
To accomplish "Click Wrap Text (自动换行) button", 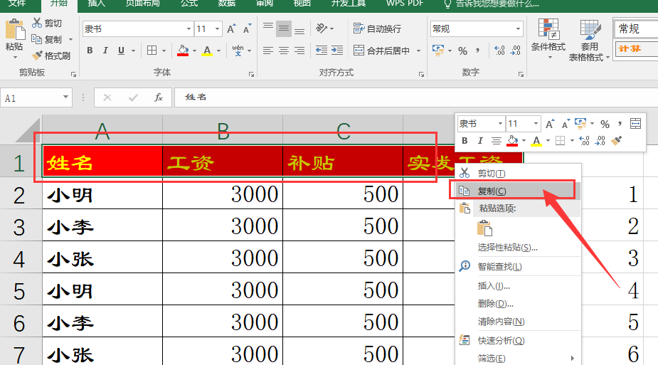I will coord(377,28).
